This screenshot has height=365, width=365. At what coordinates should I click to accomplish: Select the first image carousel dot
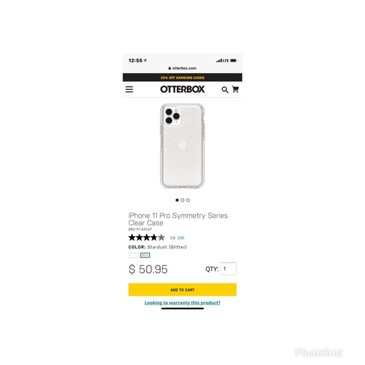tap(177, 200)
